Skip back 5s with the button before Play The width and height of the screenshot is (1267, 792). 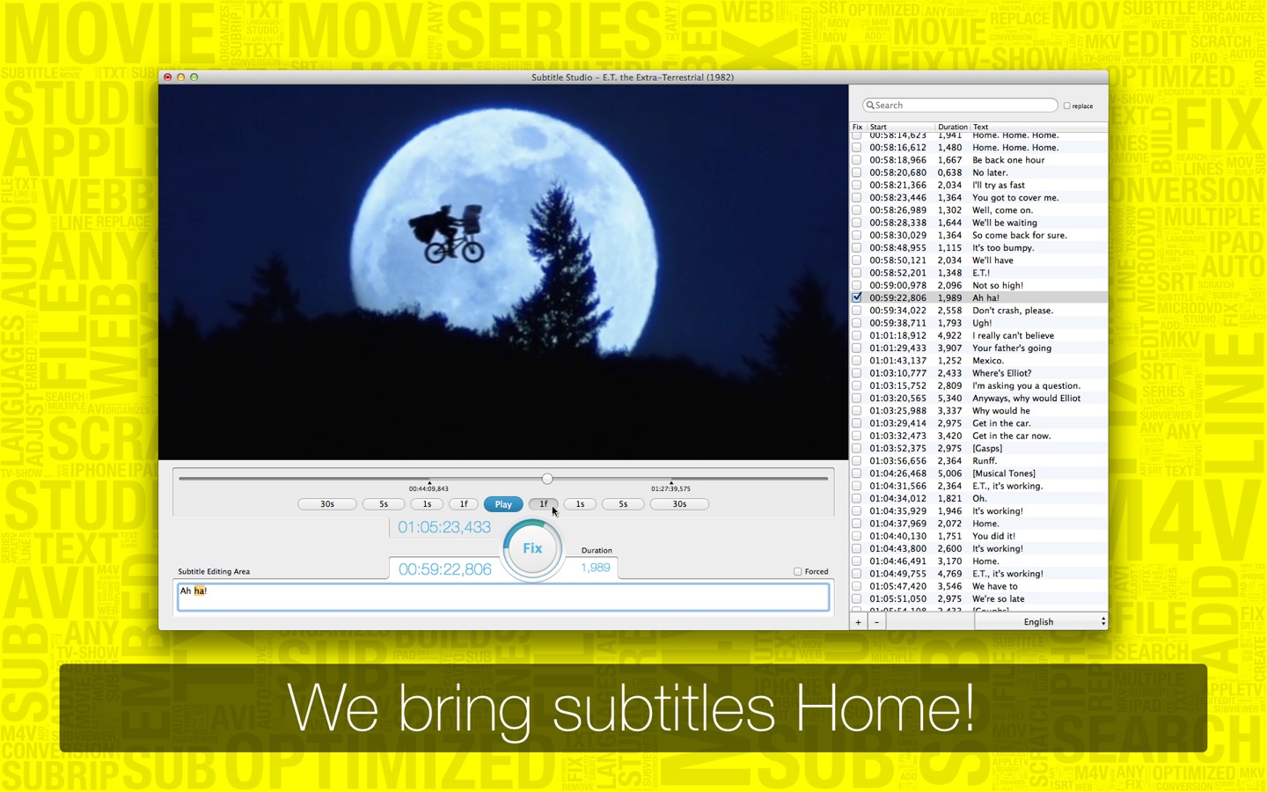[x=384, y=504]
